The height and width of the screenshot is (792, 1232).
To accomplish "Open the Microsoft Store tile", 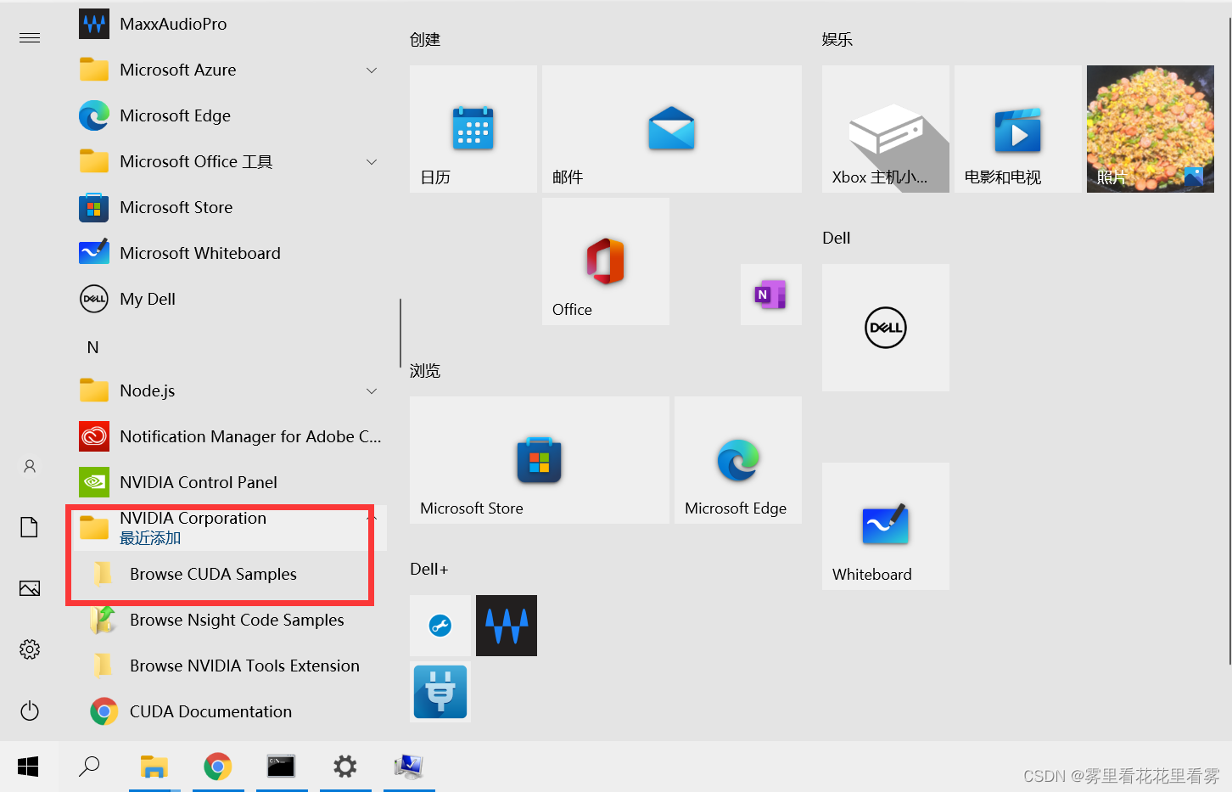I will 540,460.
